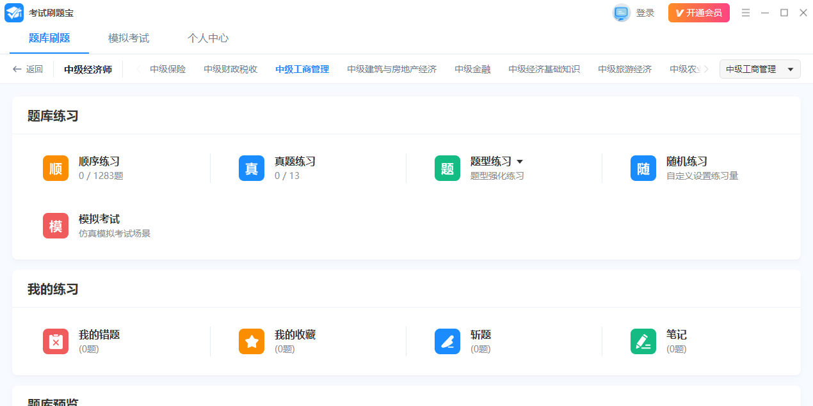The height and width of the screenshot is (406, 813).
Task: Click the green 笔记 pencil icon
Action: [643, 341]
